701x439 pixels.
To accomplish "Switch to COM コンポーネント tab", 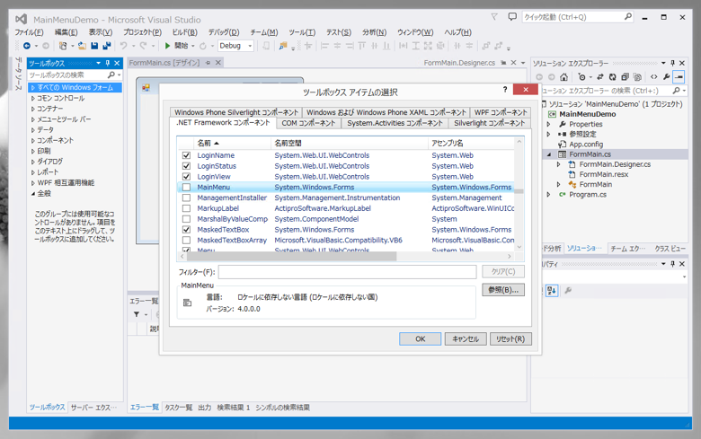I will [x=308, y=123].
